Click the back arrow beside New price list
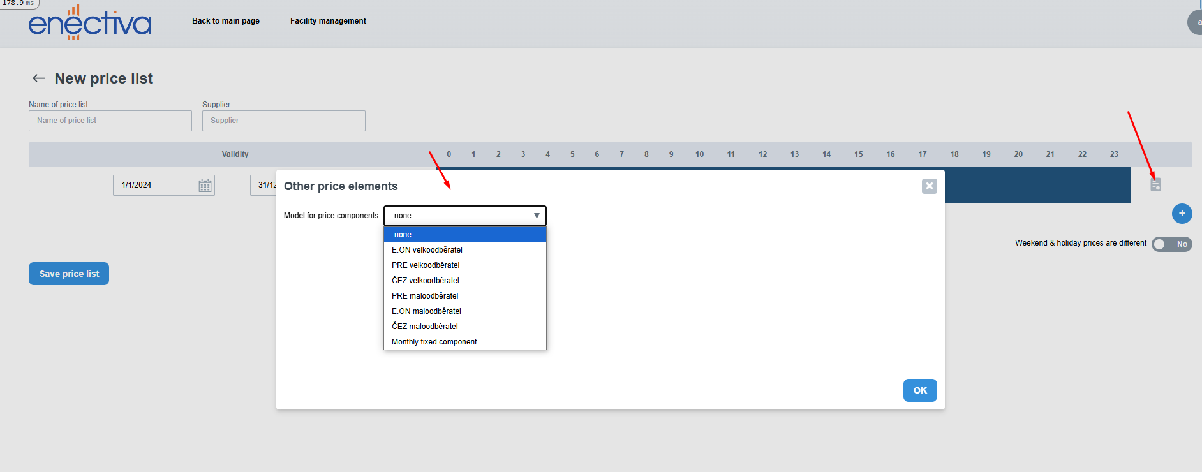This screenshot has width=1202, height=472. click(39, 78)
